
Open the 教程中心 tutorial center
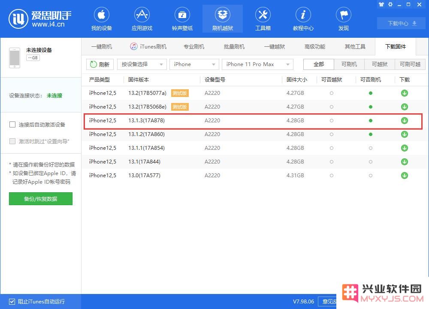[303, 19]
